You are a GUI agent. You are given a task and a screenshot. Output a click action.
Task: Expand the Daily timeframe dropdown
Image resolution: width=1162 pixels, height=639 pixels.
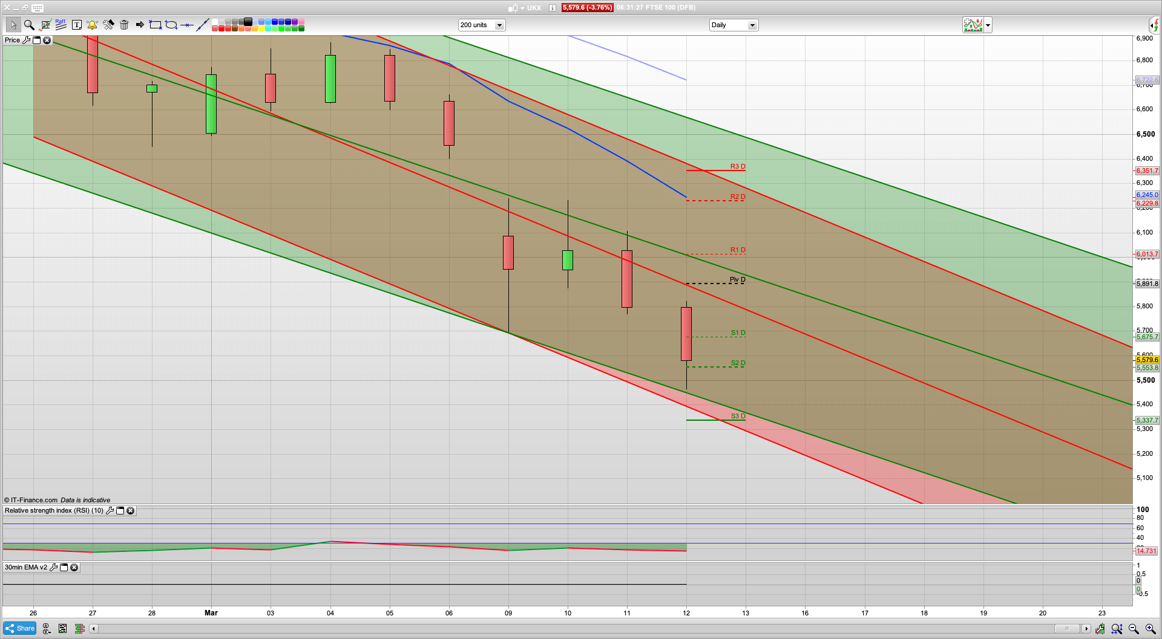pos(752,25)
